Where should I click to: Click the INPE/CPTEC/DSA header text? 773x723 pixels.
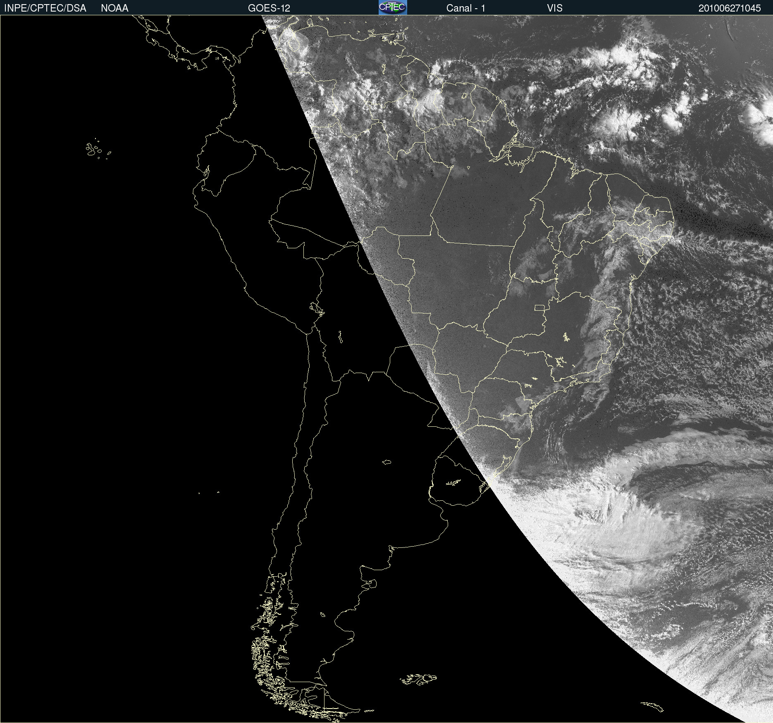[x=45, y=8]
